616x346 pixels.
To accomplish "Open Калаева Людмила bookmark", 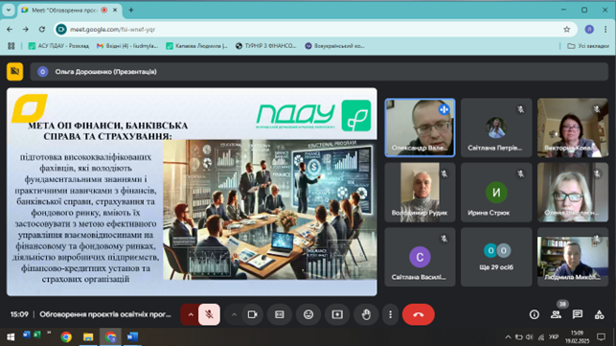I will point(196,46).
